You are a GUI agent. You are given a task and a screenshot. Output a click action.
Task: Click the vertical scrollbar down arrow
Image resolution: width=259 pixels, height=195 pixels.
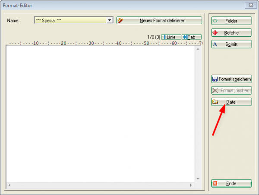(x=198, y=179)
